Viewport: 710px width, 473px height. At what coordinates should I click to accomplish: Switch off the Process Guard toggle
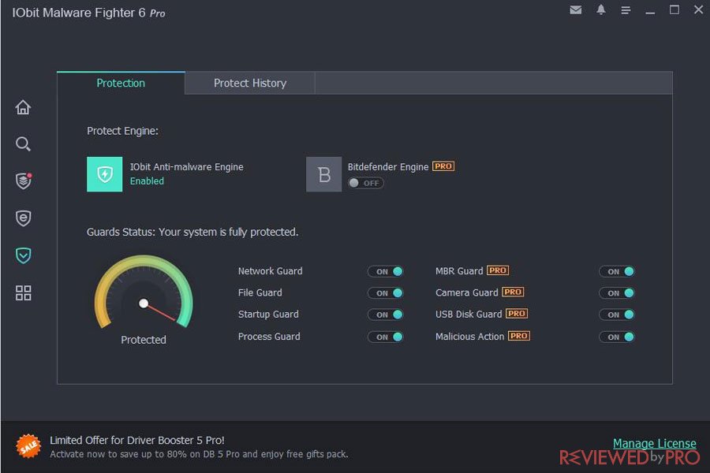[x=385, y=337]
